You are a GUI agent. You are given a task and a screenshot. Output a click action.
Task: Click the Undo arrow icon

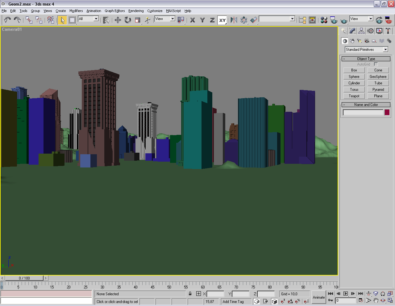click(x=7, y=20)
